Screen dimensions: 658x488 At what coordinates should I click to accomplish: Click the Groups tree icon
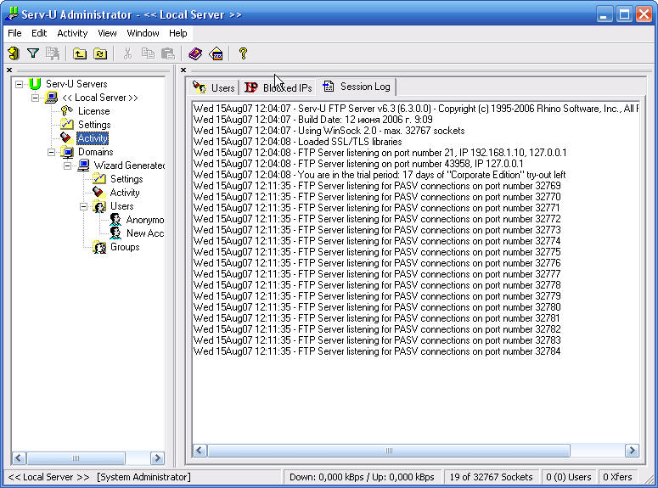point(99,247)
